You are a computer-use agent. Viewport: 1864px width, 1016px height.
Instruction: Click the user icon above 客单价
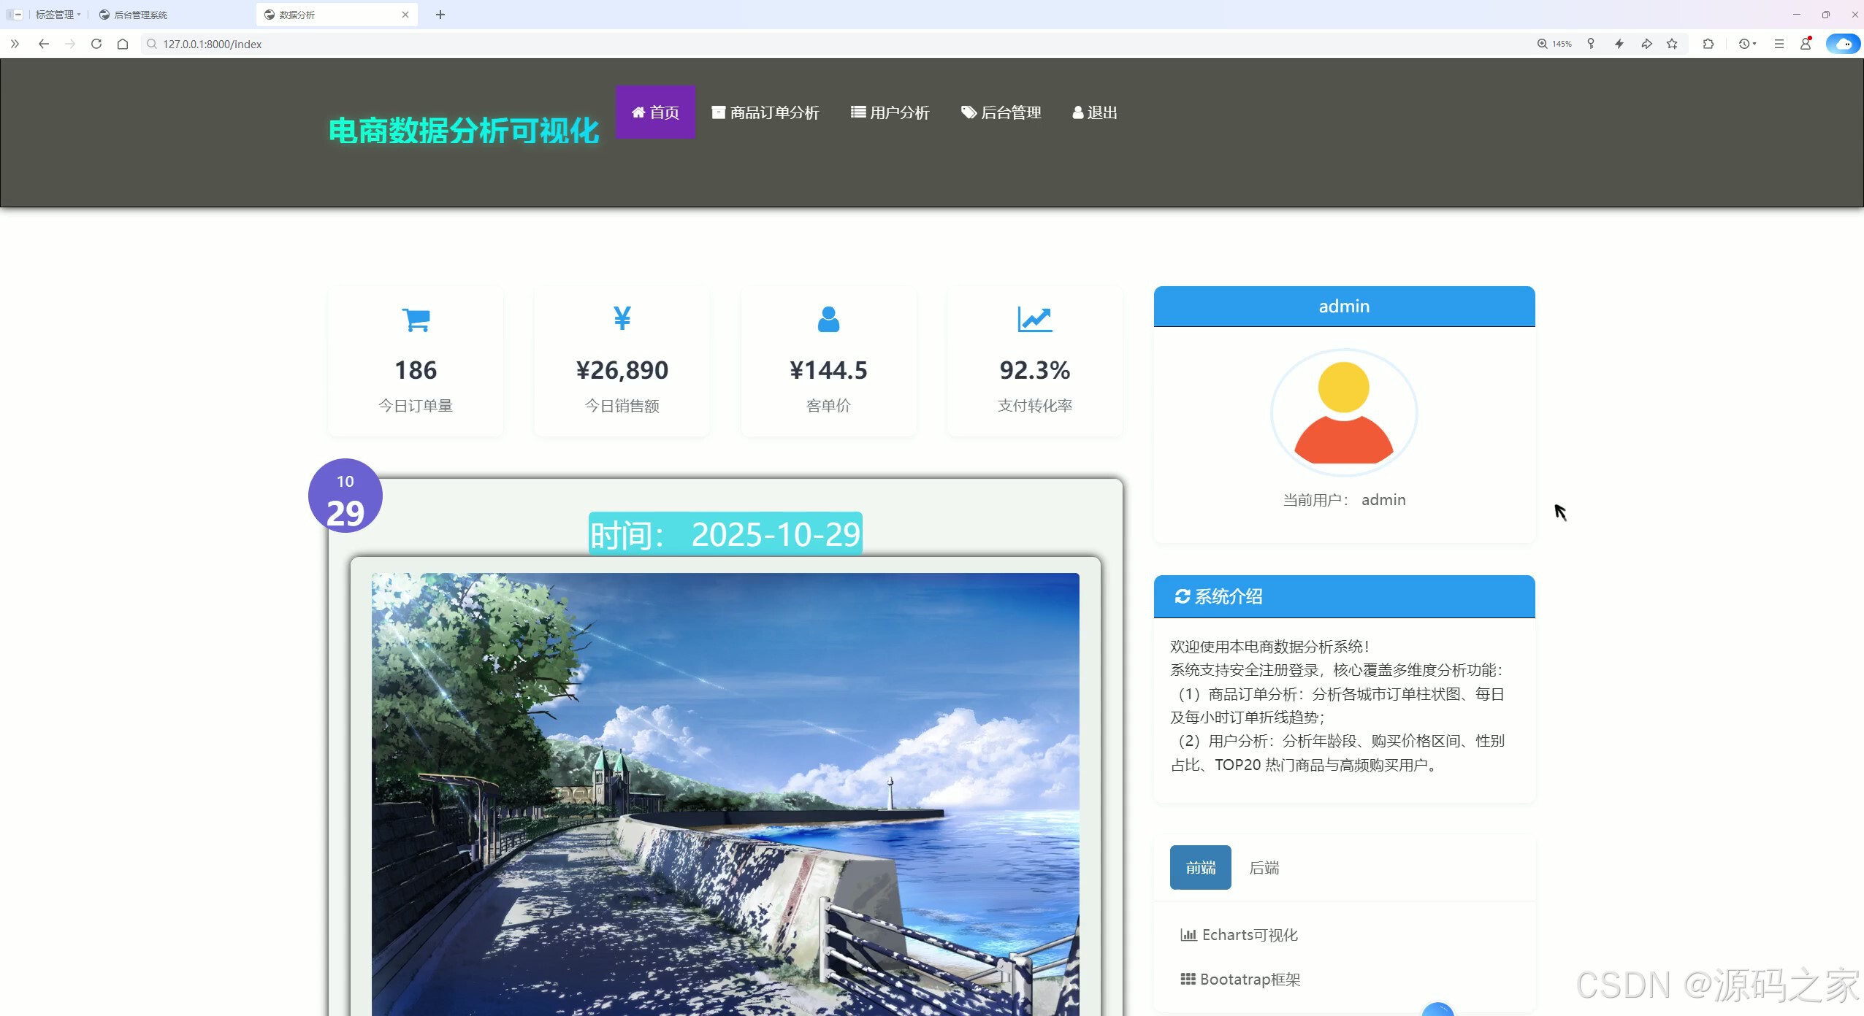click(x=828, y=319)
